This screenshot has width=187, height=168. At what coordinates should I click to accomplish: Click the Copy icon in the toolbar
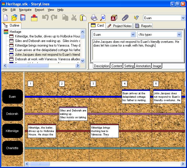[65, 18]
